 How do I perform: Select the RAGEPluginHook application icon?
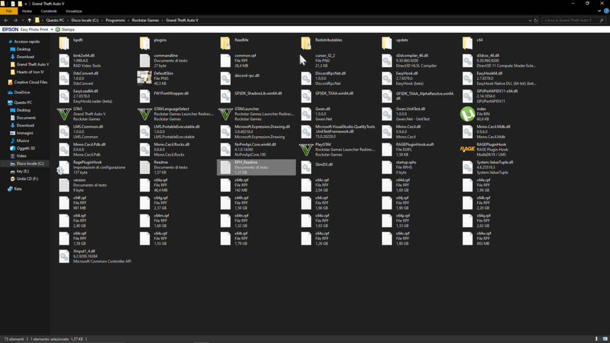click(467, 149)
